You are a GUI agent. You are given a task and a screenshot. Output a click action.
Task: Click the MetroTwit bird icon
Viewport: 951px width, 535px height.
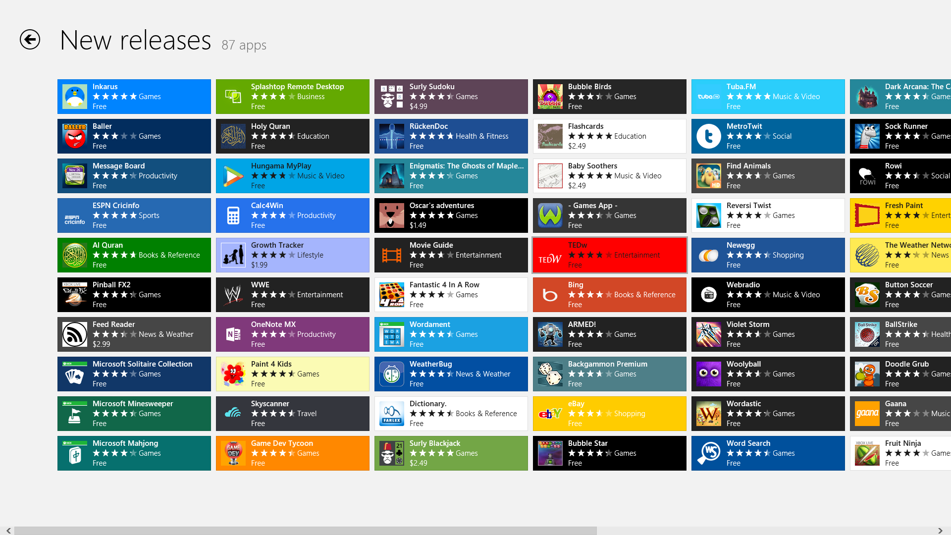(x=709, y=136)
